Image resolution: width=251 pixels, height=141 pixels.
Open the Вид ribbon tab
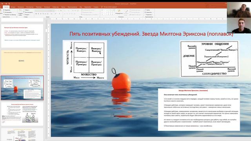81,7
